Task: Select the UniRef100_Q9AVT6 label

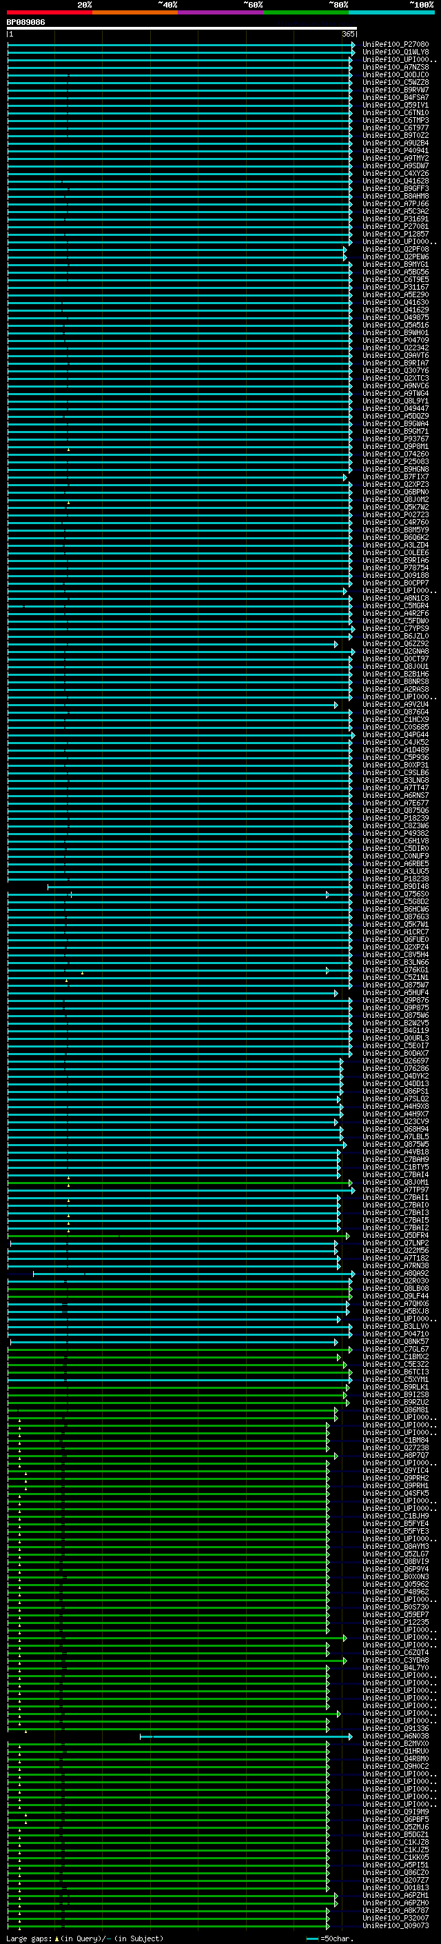Action: (x=396, y=355)
